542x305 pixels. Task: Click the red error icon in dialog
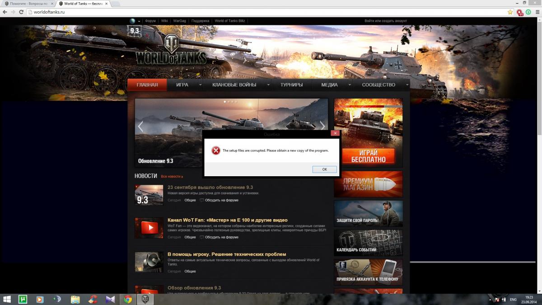tap(216, 151)
